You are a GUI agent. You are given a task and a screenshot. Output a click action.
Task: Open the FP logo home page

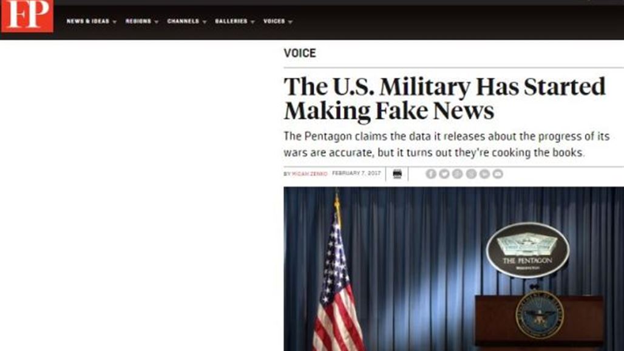pyautogui.click(x=27, y=16)
